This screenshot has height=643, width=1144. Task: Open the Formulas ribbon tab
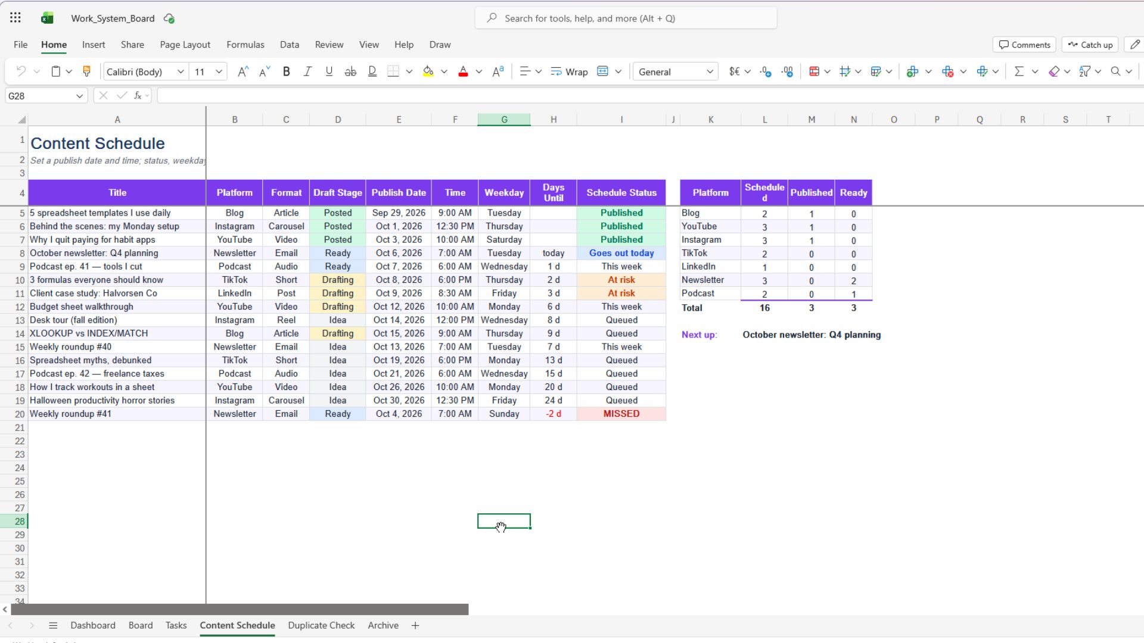click(x=245, y=45)
